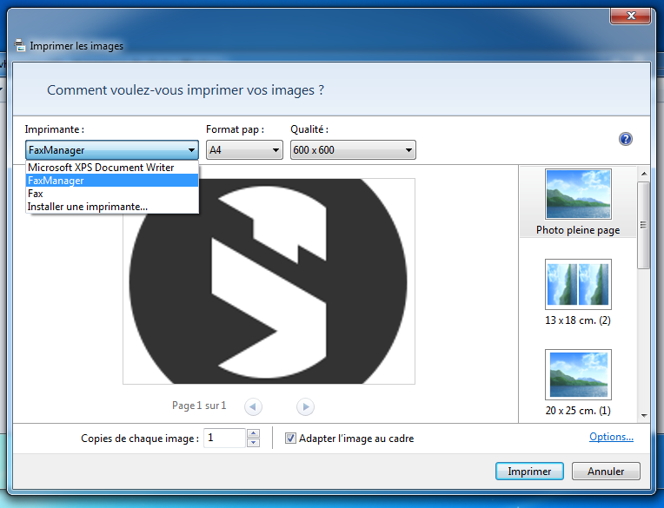Choose the 13 x 18 cm layout
The height and width of the screenshot is (508, 664).
point(578,284)
